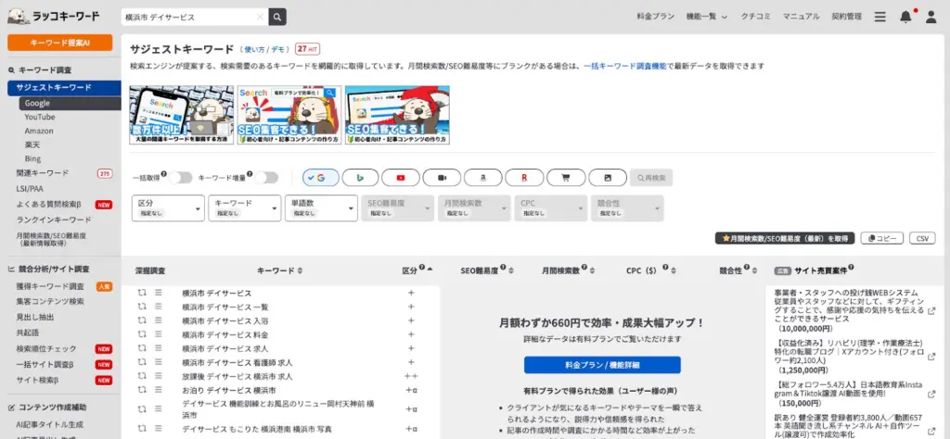Click the ラッコキーワード otter logo
Screen dimensions: 950x439
54,17
